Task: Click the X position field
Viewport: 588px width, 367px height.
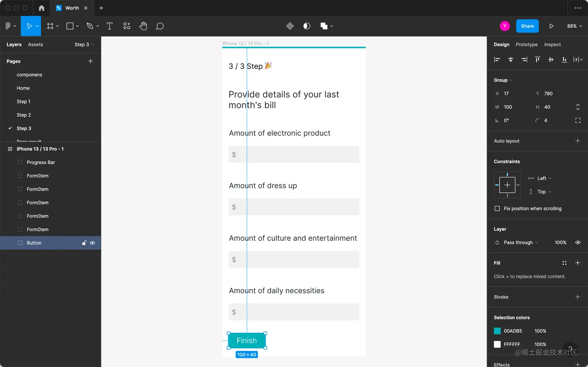Action: coord(511,94)
